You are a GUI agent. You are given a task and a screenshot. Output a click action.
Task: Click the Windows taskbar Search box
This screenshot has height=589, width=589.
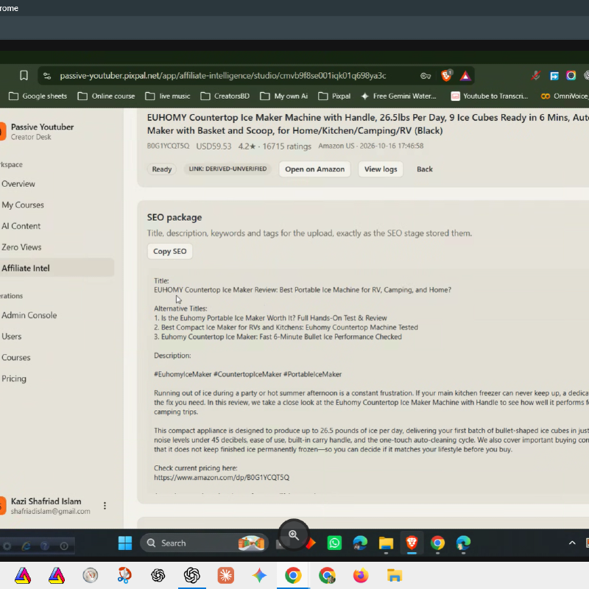[x=205, y=543]
